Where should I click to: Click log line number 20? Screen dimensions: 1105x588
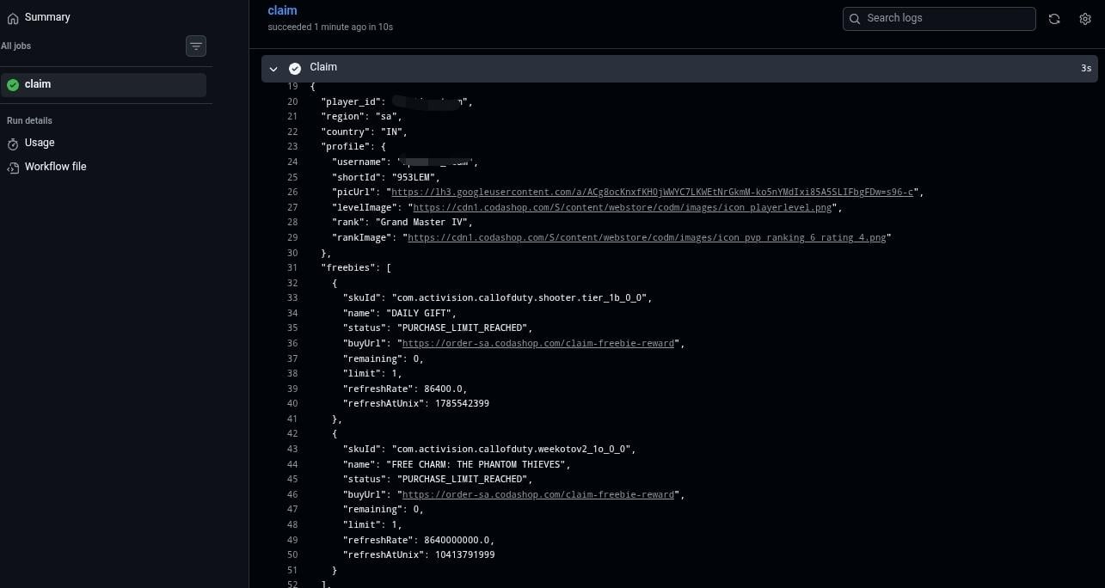click(x=292, y=101)
